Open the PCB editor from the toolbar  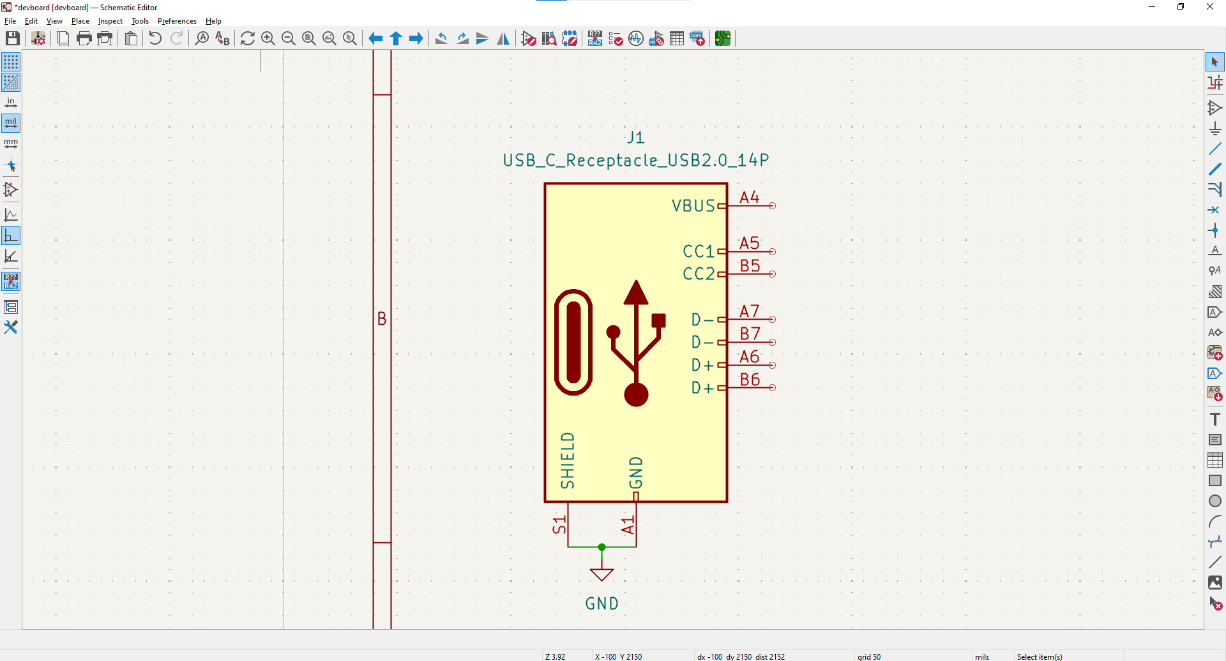[x=723, y=39]
